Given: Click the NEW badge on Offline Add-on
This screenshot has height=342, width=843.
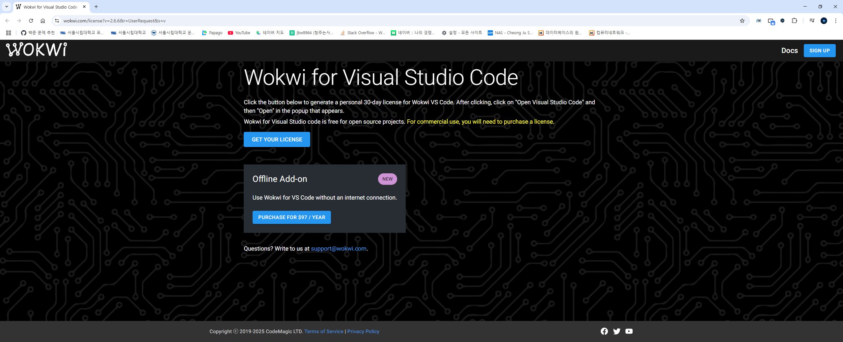Looking at the screenshot, I should point(388,179).
